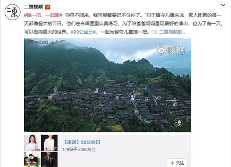Open the 二更视频的... video link
The height and width of the screenshot is (167, 231).
point(172,32)
